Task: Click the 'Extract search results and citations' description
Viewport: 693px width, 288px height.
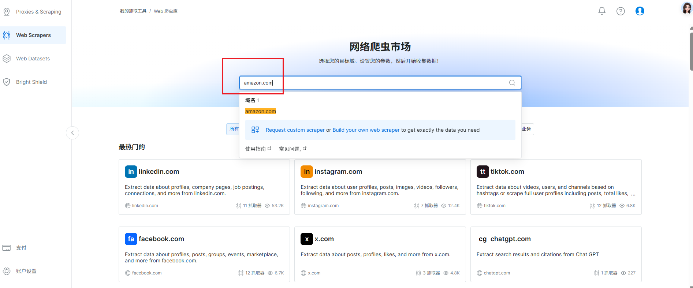Action: 538,254
